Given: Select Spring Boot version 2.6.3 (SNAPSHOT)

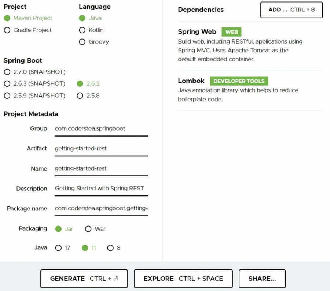Looking at the screenshot, I should tap(7, 83).
